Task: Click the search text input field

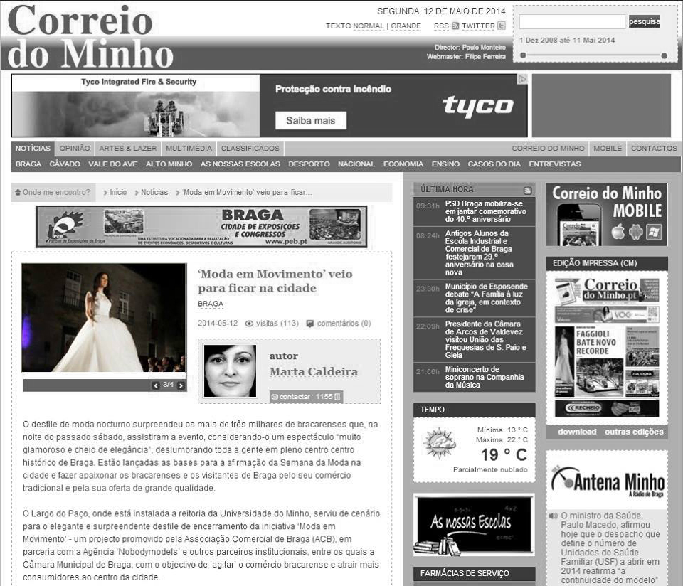Action: (x=572, y=21)
